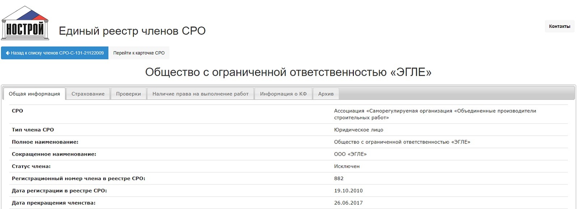Click the member status Исключен
Image resolution: width=579 pixels, height=209 pixels.
click(347, 166)
